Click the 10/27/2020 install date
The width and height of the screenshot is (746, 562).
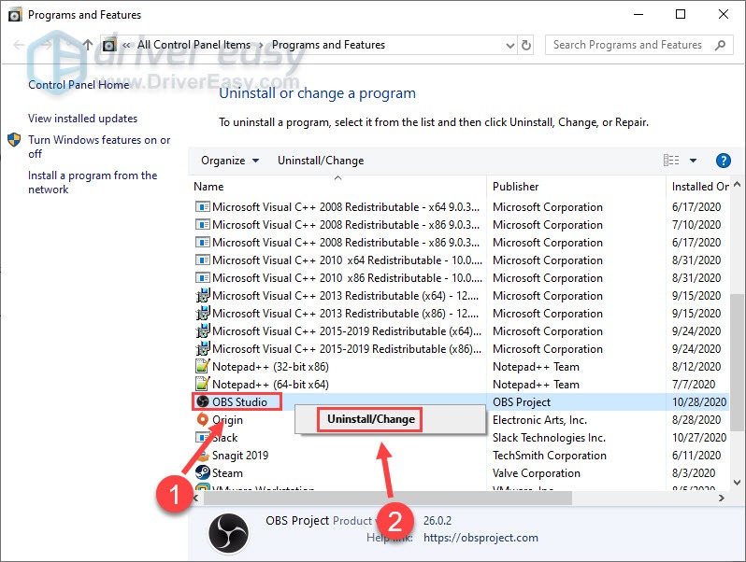click(x=699, y=437)
